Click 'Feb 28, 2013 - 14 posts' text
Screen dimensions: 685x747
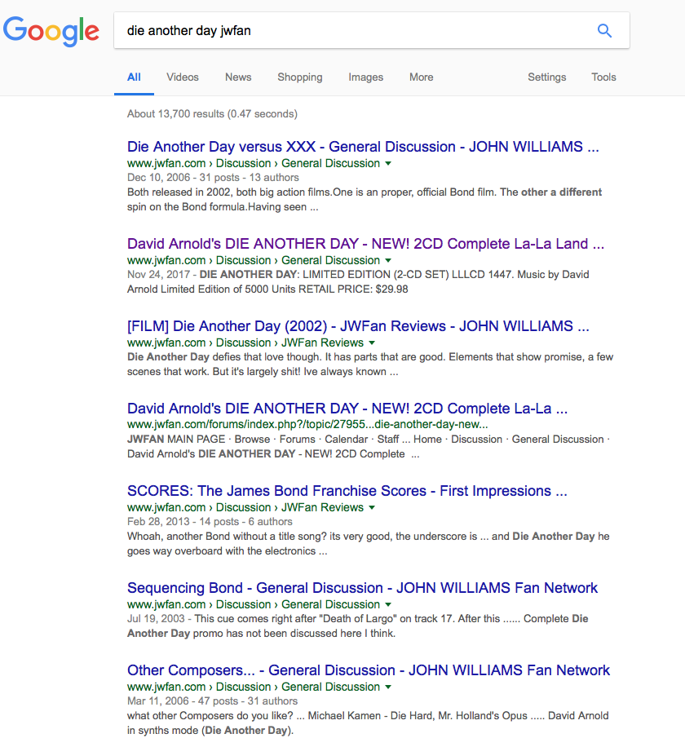210,522
